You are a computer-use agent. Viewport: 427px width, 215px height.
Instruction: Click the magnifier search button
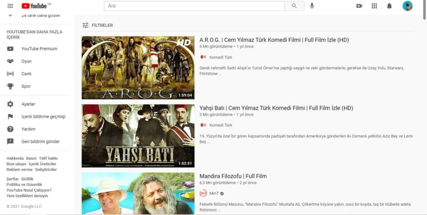tap(294, 6)
